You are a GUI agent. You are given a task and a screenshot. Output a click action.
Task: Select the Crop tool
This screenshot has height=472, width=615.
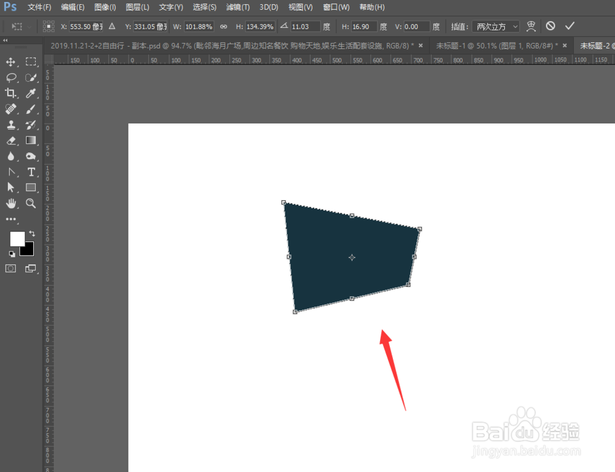click(10, 93)
